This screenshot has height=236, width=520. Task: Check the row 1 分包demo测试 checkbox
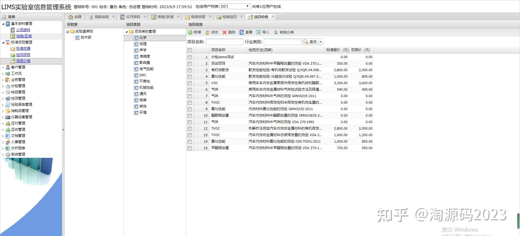(190, 57)
